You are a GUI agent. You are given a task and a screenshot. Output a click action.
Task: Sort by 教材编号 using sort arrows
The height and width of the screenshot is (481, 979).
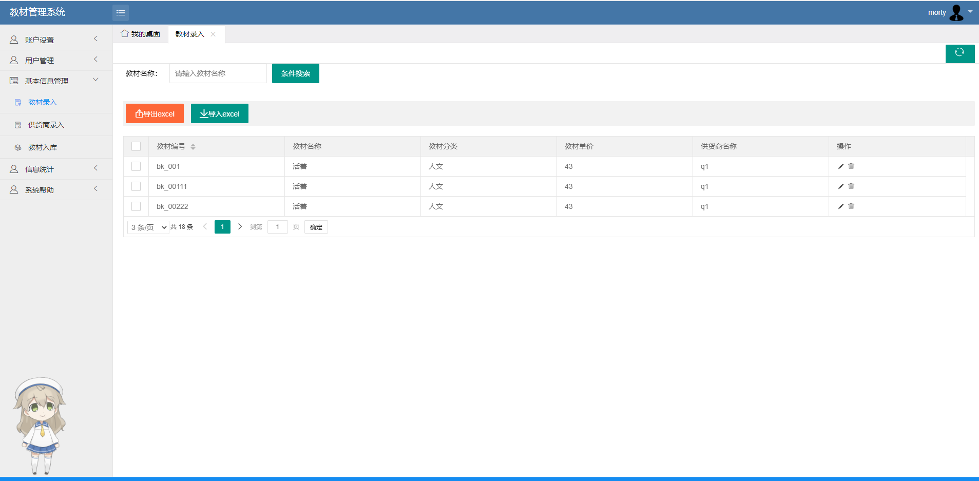tap(193, 147)
